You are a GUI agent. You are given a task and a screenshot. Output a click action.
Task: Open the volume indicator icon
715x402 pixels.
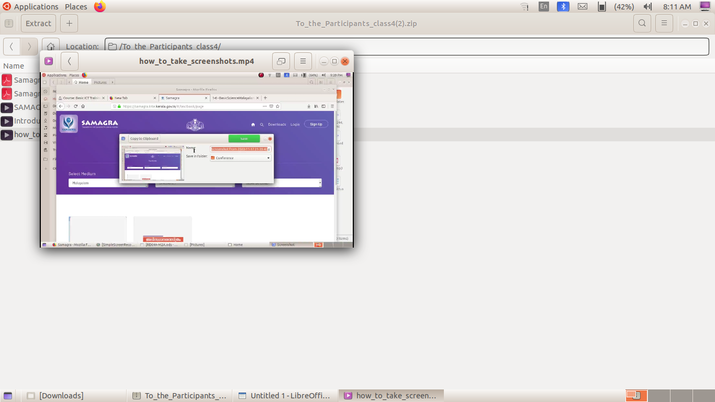pyautogui.click(x=647, y=7)
